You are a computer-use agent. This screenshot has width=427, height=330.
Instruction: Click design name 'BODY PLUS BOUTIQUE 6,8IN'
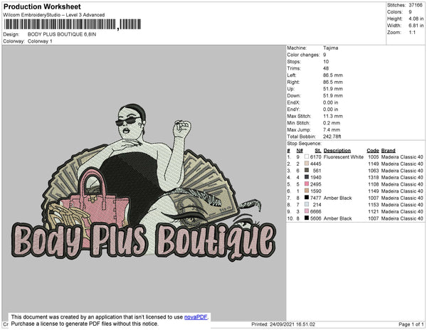[62, 35]
